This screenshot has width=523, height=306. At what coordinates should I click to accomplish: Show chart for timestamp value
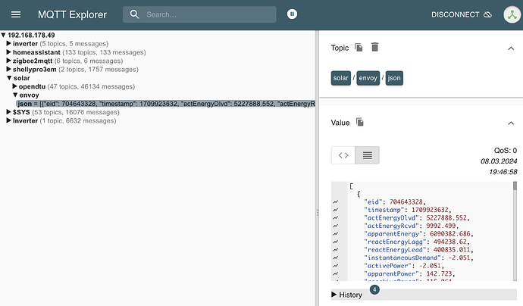click(x=335, y=210)
